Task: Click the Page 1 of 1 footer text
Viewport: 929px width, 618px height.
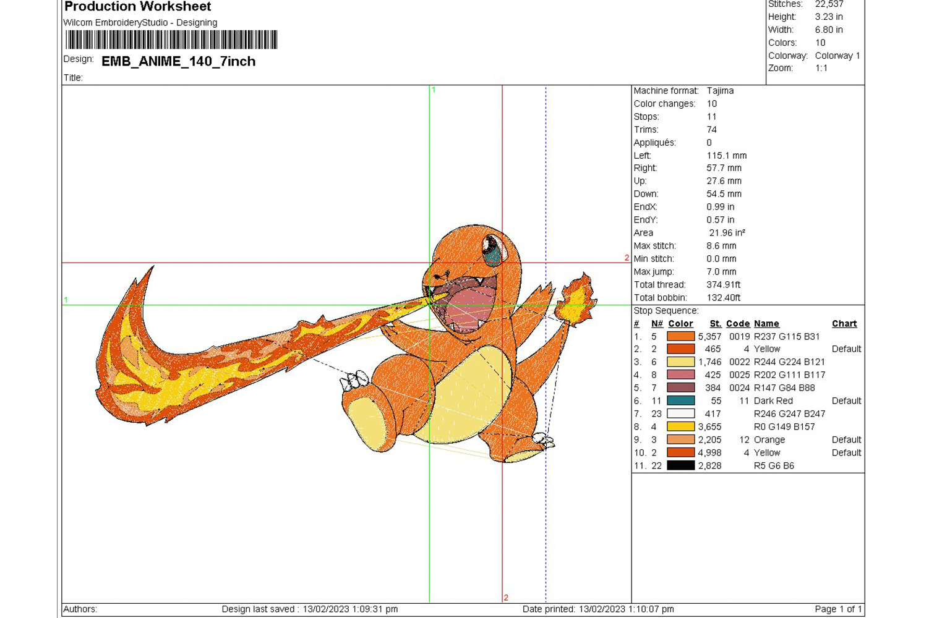Action: [x=837, y=609]
